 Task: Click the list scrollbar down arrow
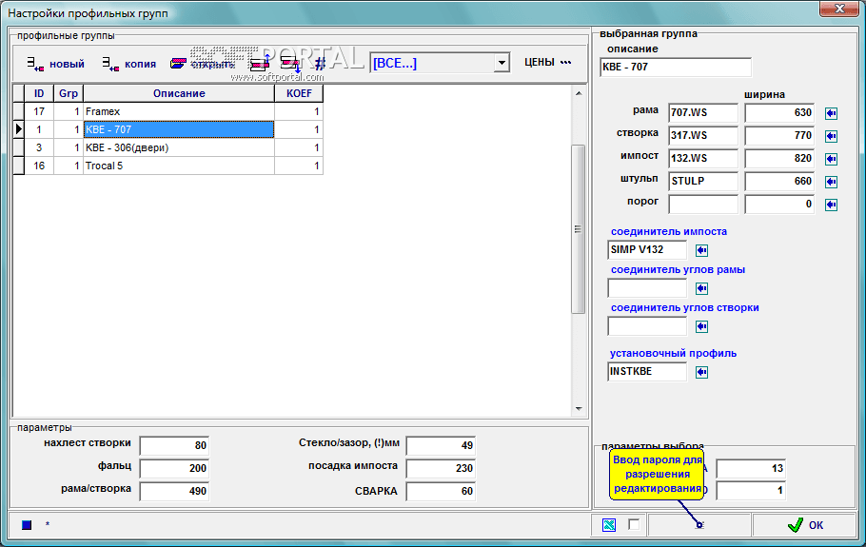click(x=579, y=408)
